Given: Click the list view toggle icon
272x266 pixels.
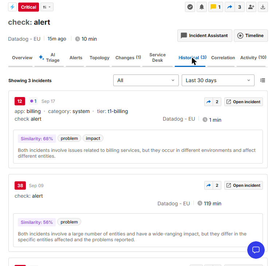Looking at the screenshot, I should (x=263, y=80).
